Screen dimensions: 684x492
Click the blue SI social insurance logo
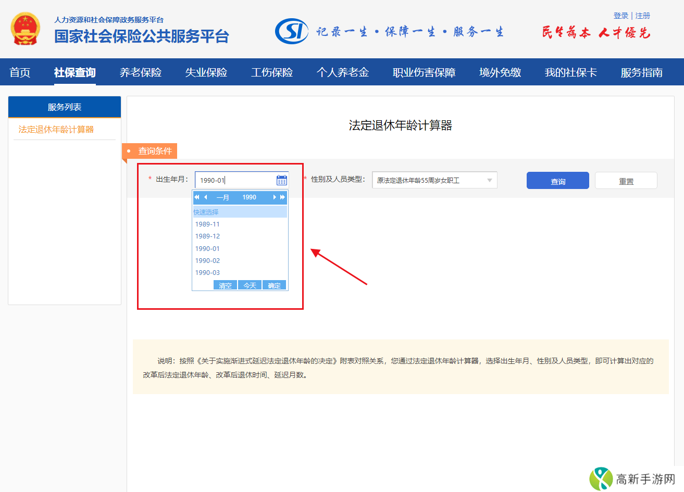coord(291,31)
